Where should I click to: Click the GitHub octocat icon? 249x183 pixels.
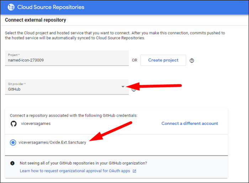click(14, 124)
